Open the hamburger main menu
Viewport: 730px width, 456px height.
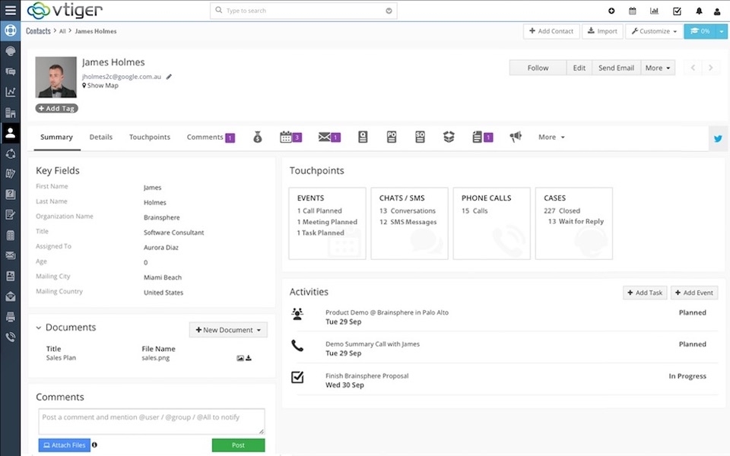(x=10, y=11)
